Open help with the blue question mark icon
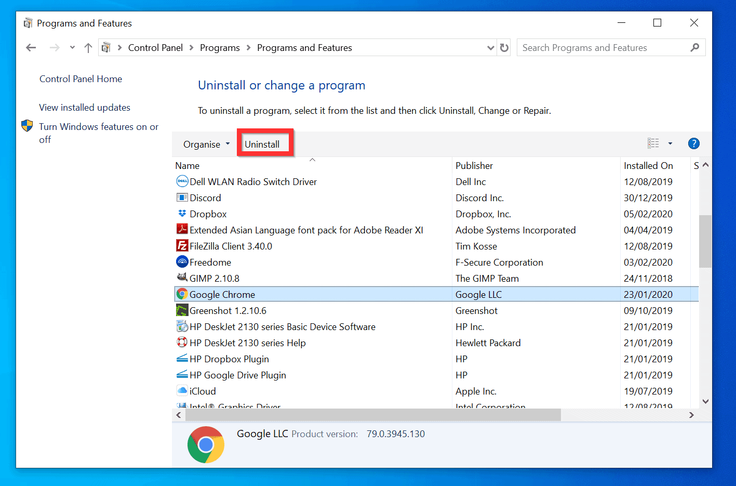The width and height of the screenshot is (736, 486). pos(693,143)
